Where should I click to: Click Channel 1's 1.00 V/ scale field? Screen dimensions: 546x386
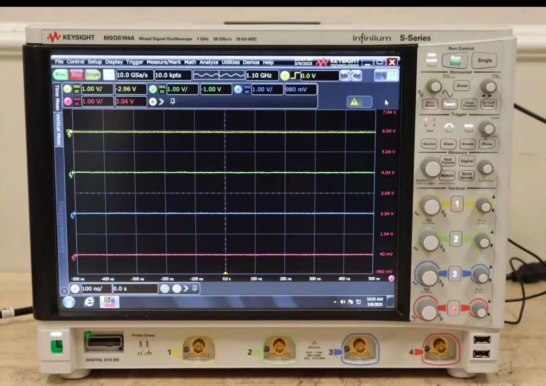[x=97, y=89]
